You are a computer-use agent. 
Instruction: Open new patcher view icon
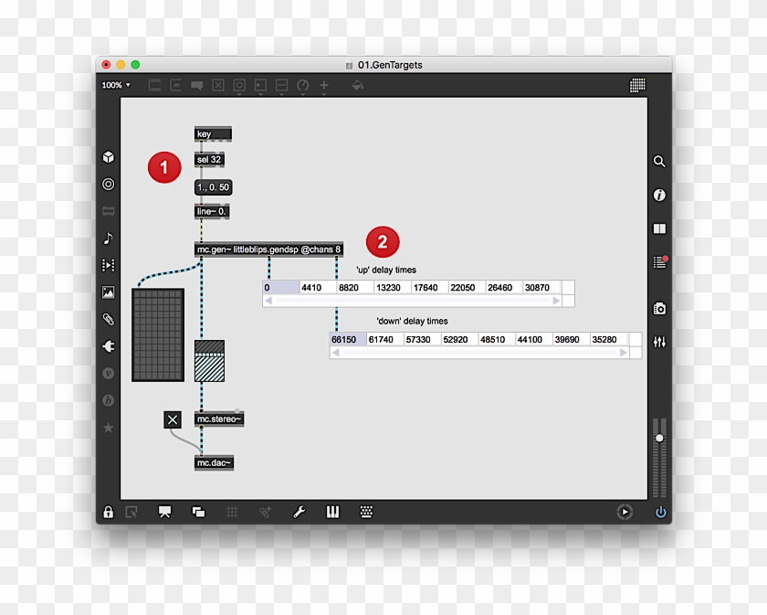coord(131,512)
